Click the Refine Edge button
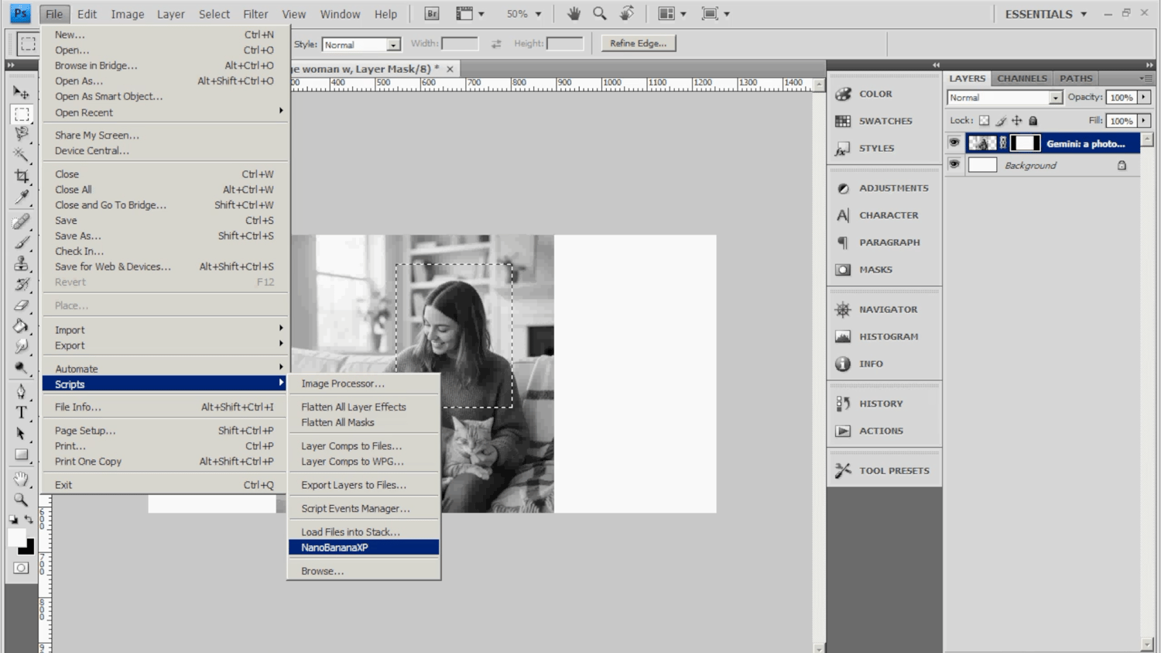1161x653 pixels. (638, 43)
